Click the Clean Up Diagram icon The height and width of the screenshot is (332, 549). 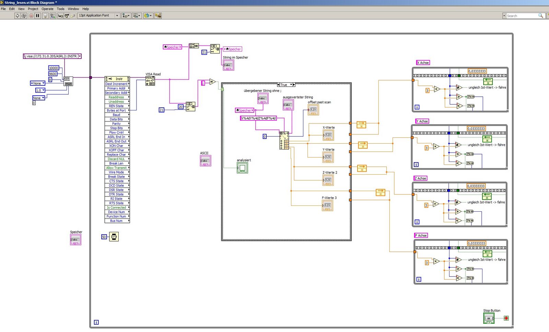click(x=158, y=16)
